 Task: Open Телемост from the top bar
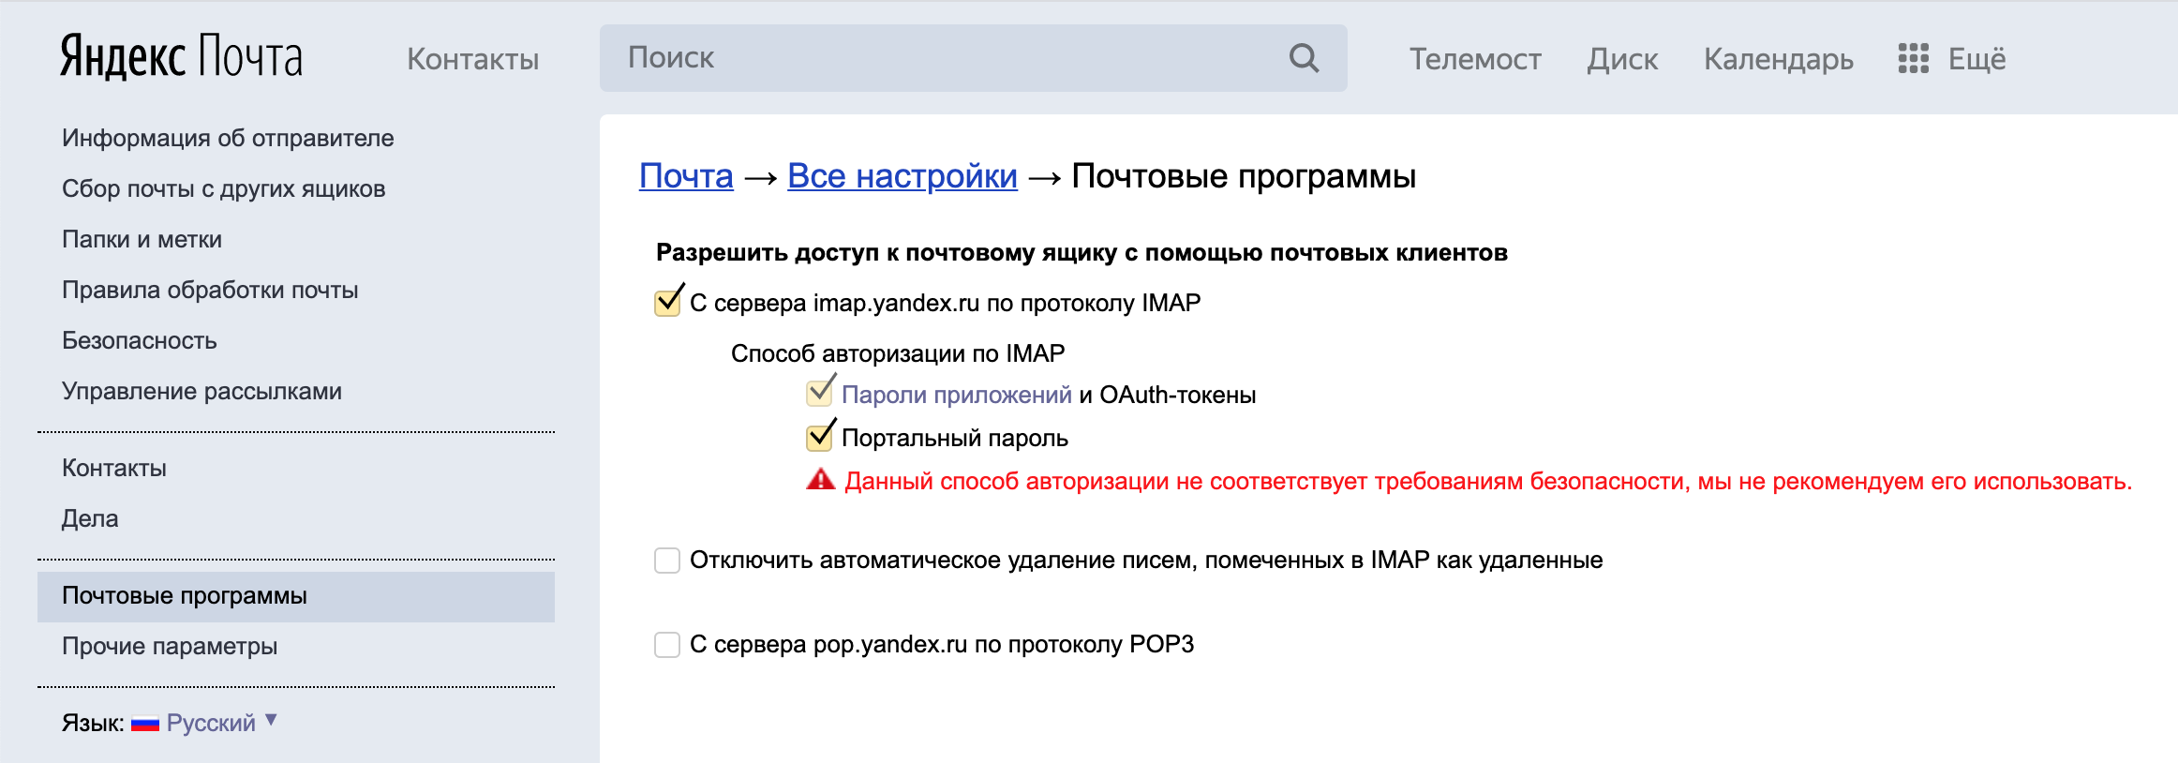tap(1475, 59)
